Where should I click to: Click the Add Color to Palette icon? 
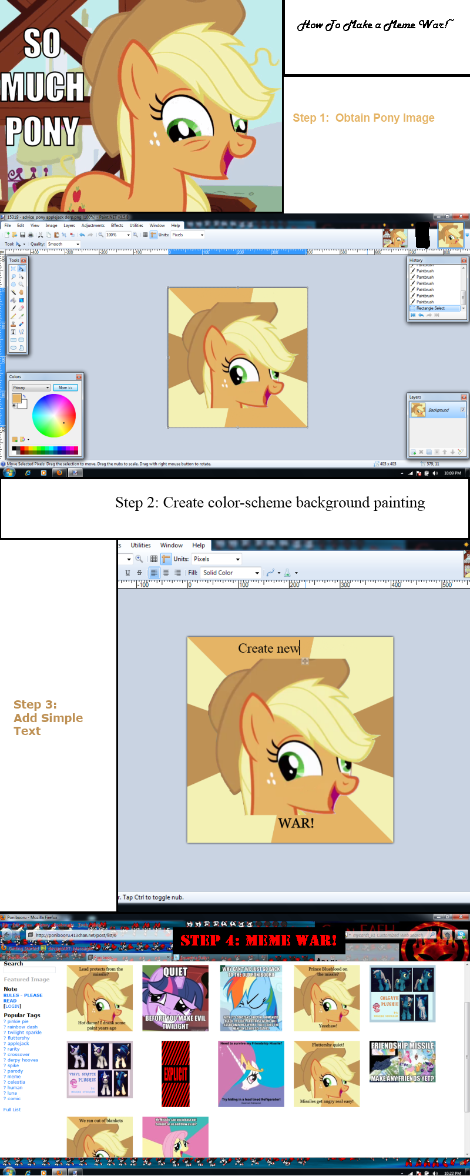[x=15, y=439]
